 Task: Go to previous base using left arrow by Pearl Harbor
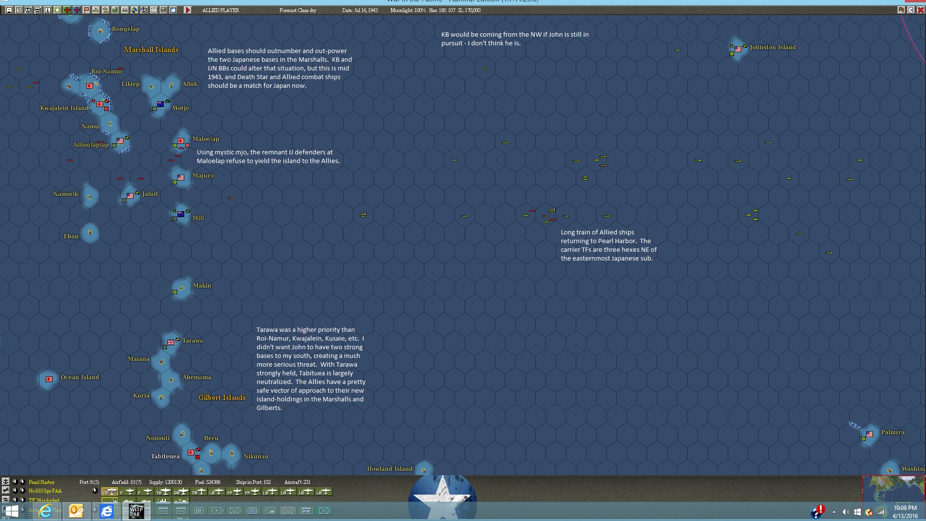coord(15,481)
